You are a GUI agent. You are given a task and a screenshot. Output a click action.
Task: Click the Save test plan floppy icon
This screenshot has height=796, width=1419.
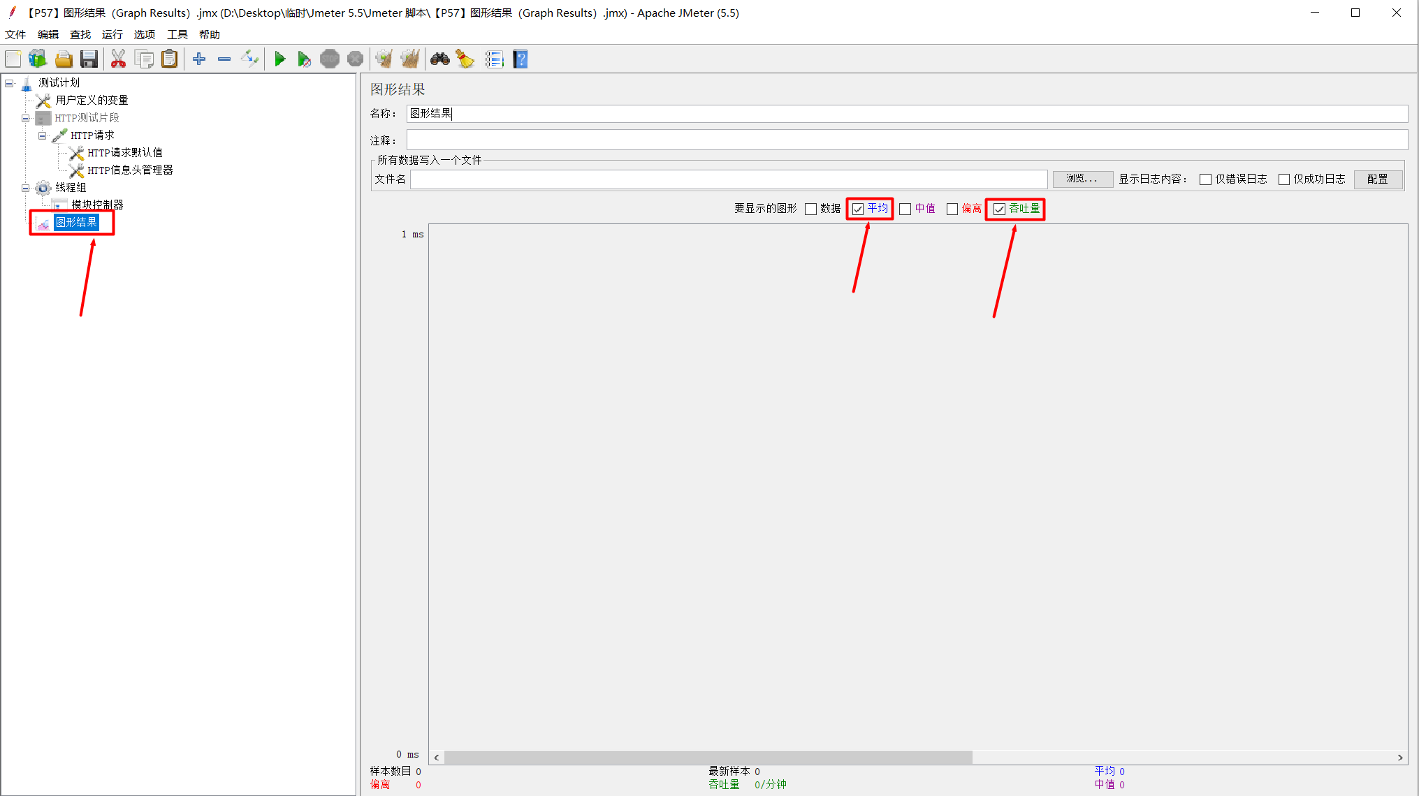pyautogui.click(x=89, y=59)
